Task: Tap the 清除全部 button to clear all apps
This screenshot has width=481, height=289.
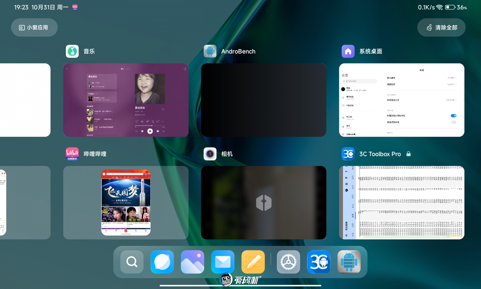Action: [x=441, y=27]
